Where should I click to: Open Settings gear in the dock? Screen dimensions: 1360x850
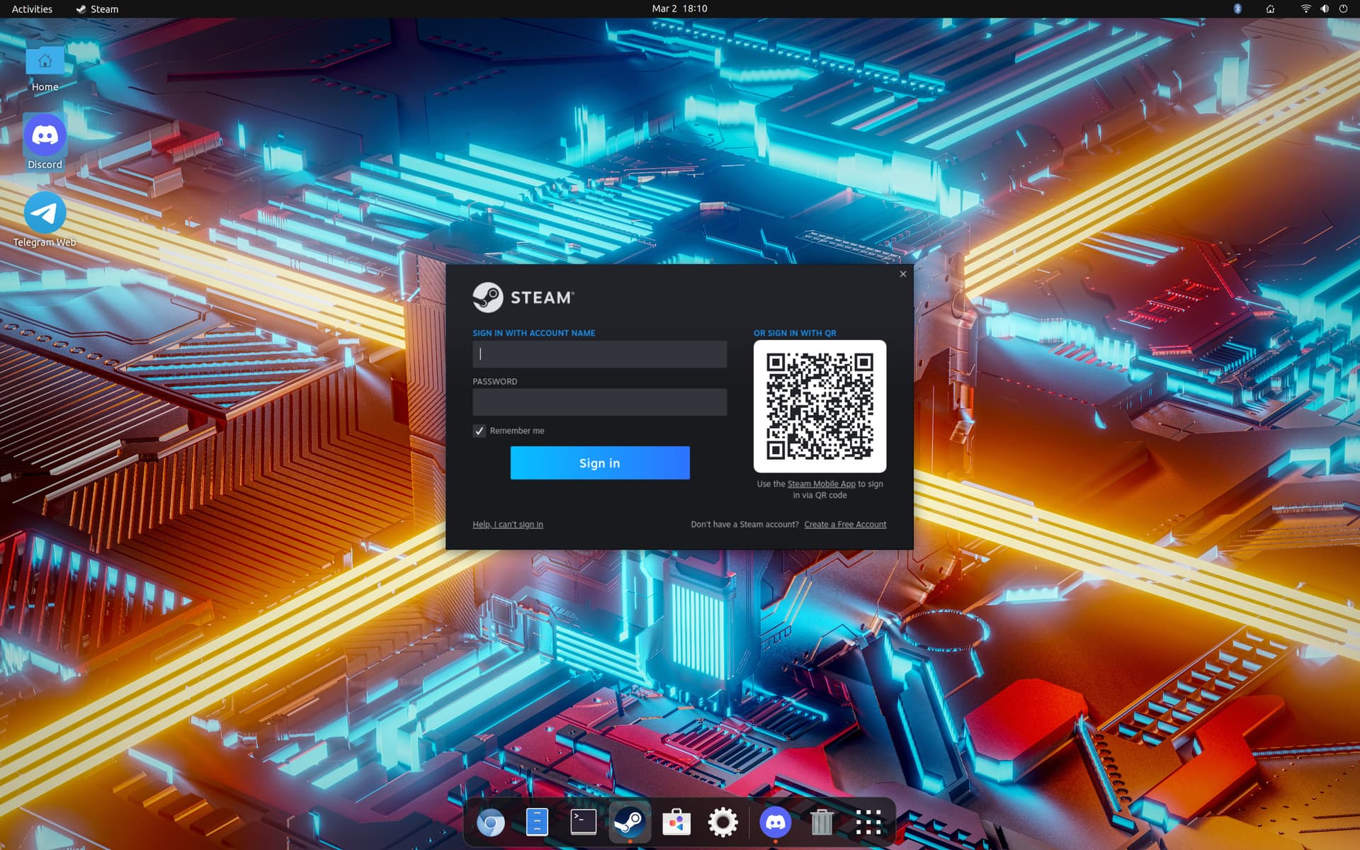tap(723, 822)
